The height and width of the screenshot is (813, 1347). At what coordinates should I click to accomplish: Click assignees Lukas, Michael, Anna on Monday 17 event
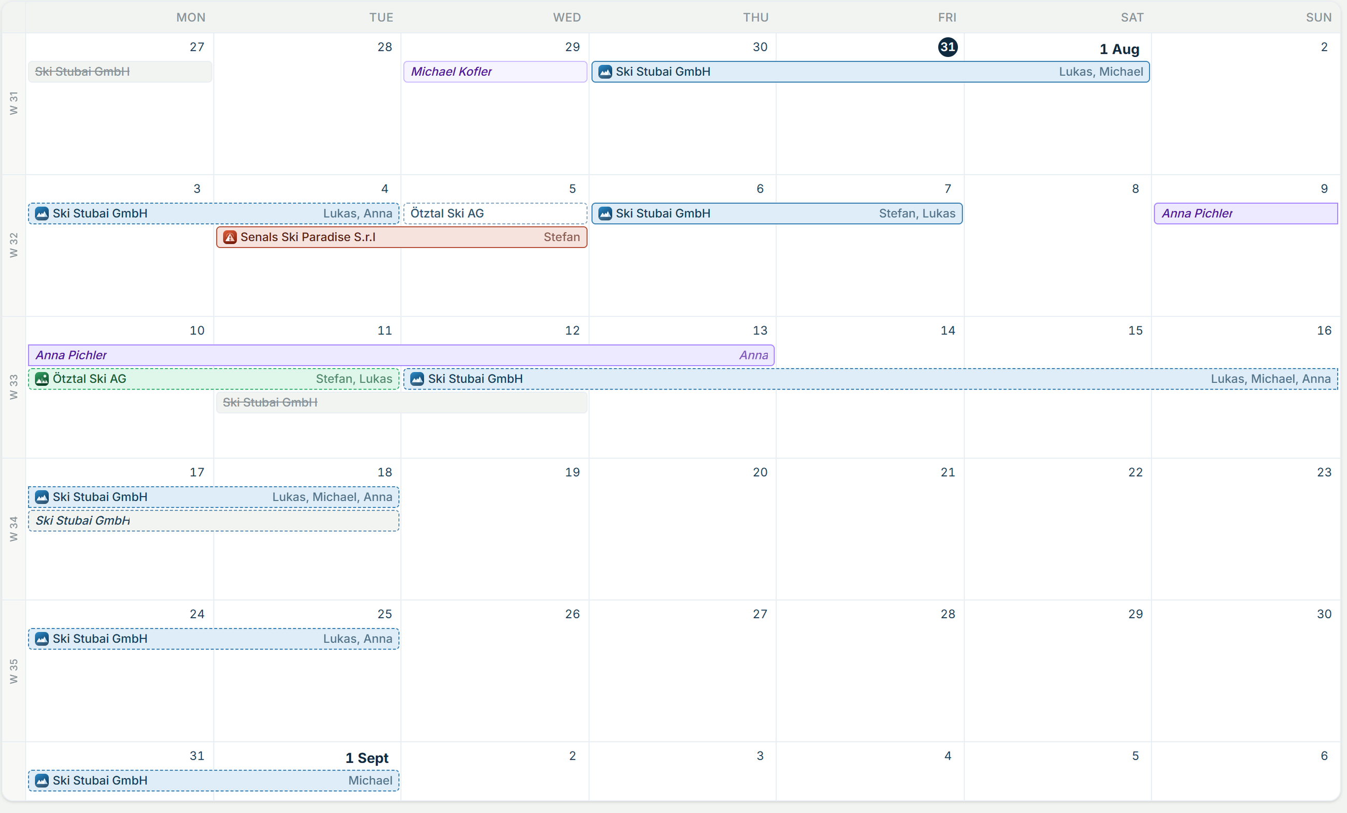coord(333,497)
